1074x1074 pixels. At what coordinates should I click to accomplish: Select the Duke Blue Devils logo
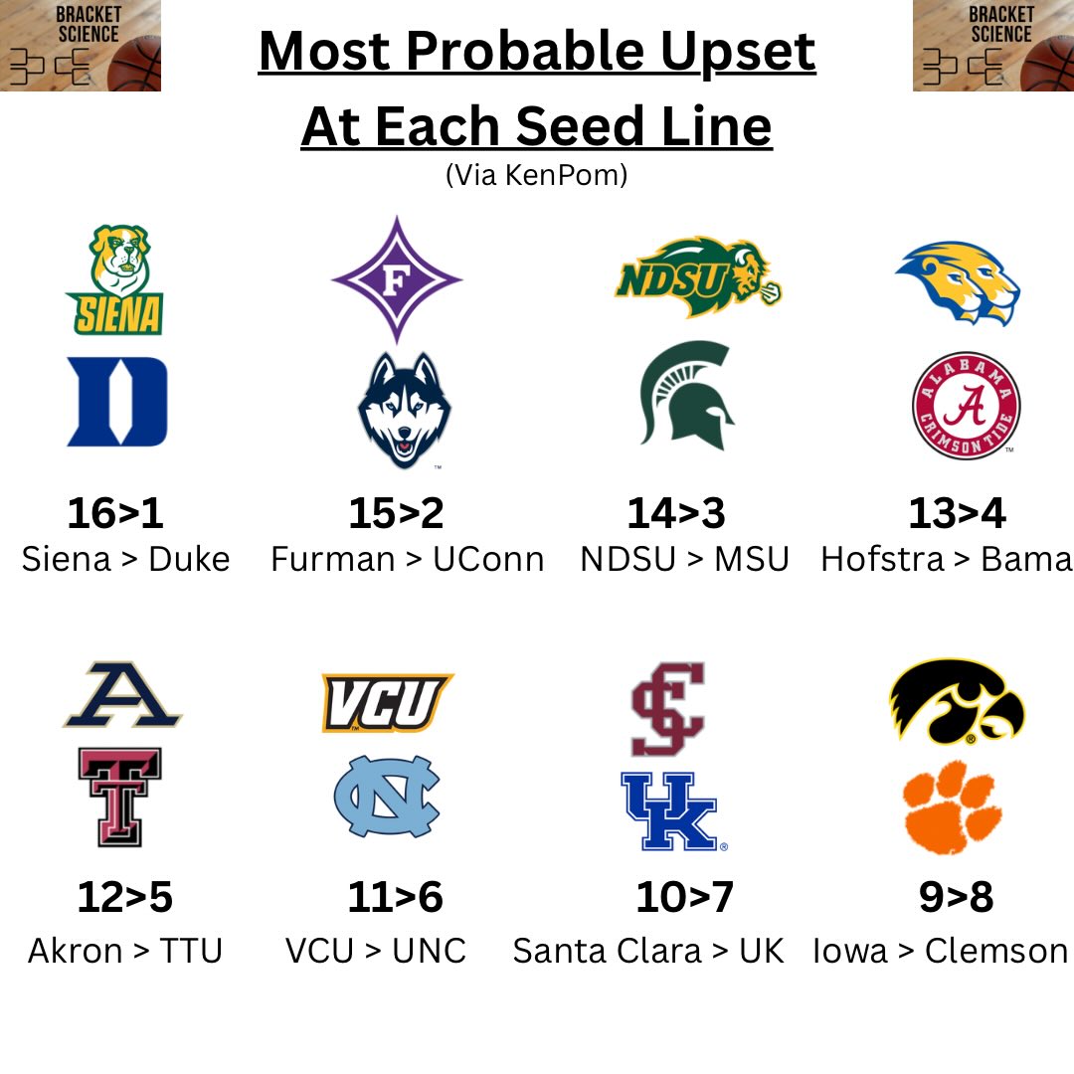116,402
